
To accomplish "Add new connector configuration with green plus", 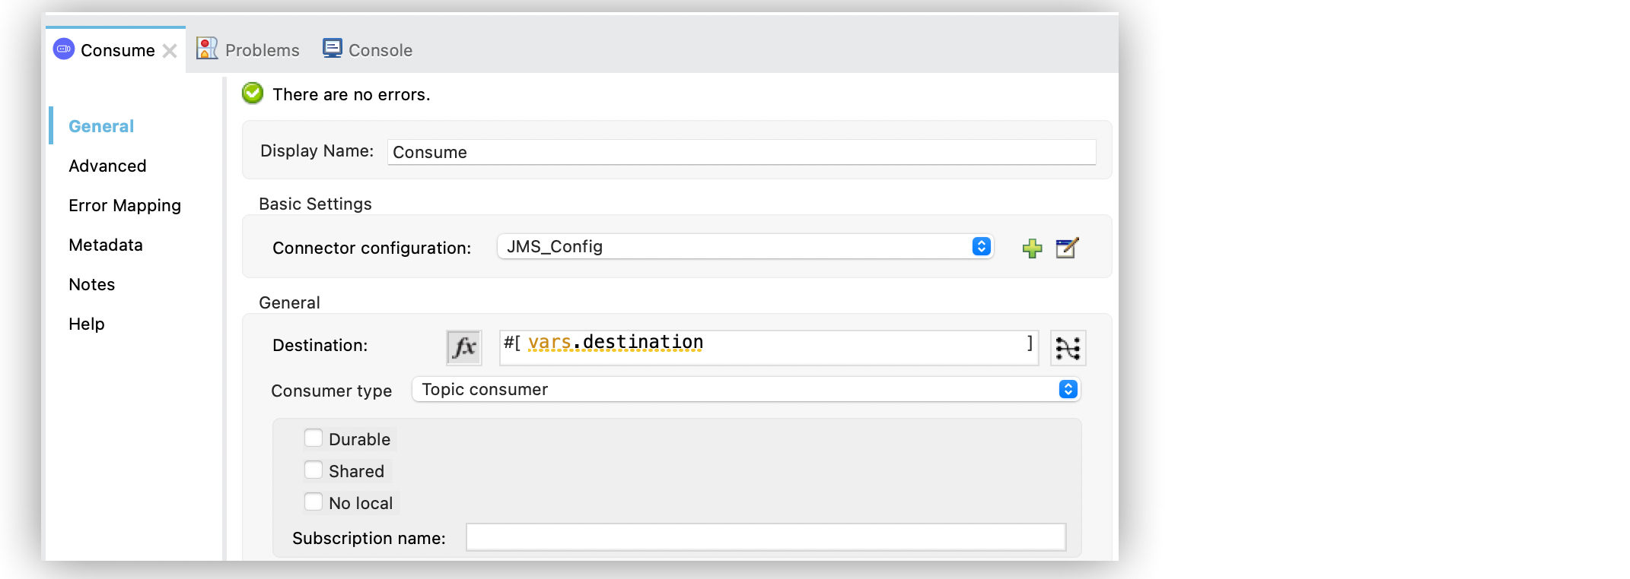I will coord(1032,248).
